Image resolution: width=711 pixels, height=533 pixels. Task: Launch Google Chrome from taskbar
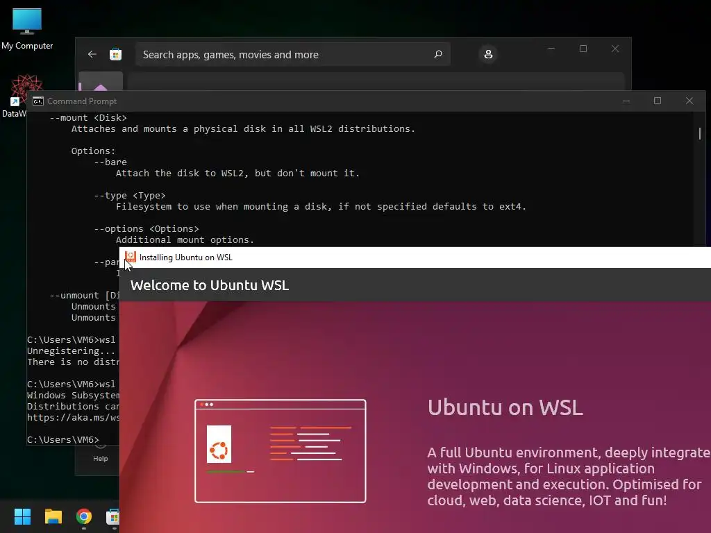tap(84, 516)
